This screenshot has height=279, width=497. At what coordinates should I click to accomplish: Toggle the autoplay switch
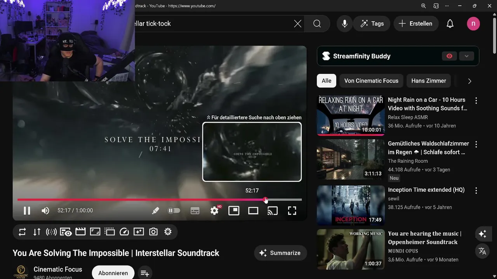tap(174, 210)
